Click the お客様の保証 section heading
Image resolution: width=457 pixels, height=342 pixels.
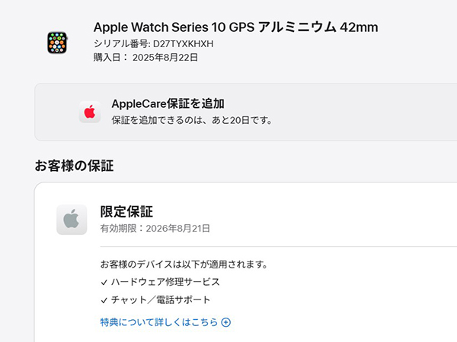click(x=74, y=166)
